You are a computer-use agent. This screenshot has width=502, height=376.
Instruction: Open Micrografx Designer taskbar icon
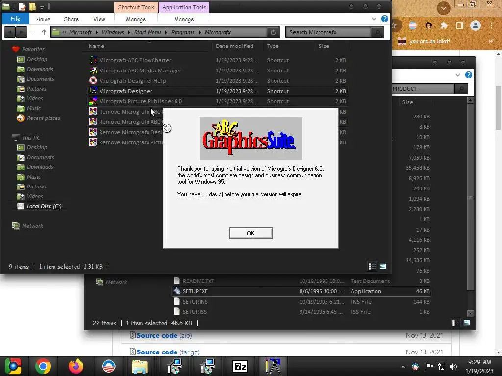pyautogui.click(x=273, y=366)
